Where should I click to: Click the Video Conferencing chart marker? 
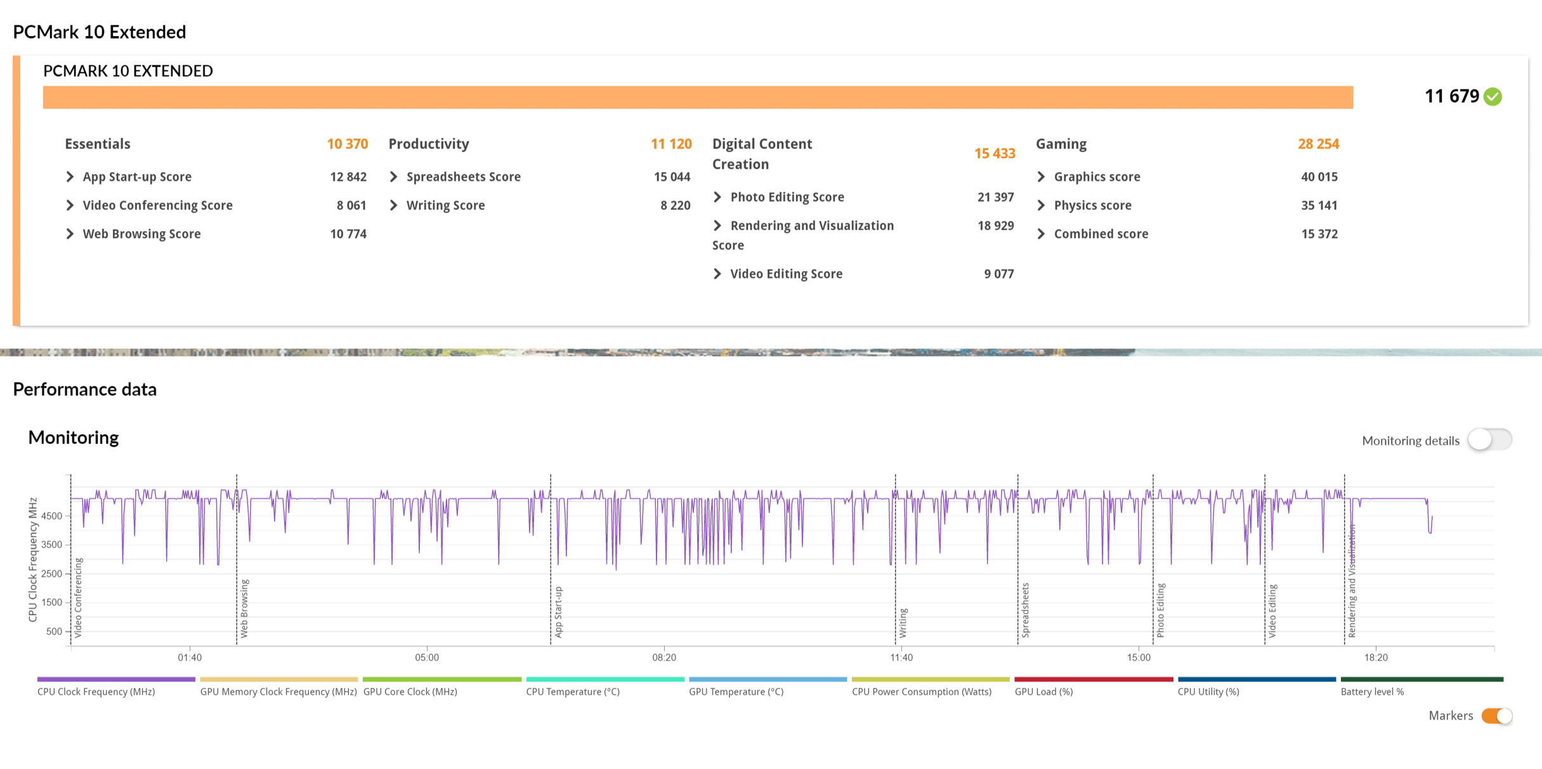(x=78, y=598)
